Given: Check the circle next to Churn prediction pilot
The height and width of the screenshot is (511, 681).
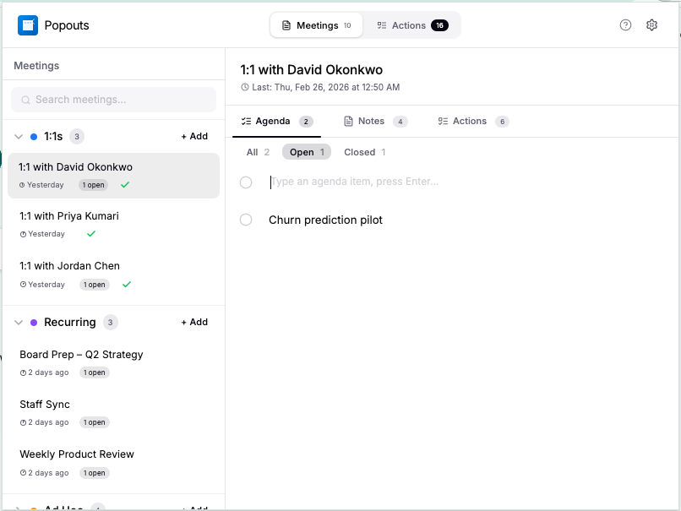Looking at the screenshot, I should point(246,220).
